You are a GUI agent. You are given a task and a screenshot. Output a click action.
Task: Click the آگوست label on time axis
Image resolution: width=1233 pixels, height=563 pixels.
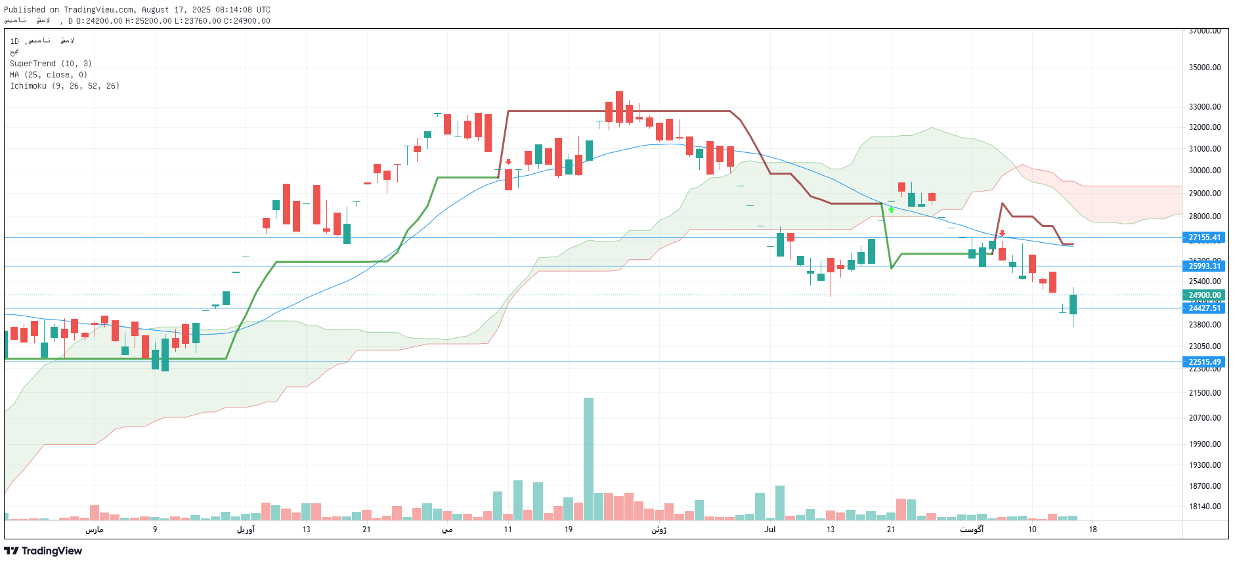tap(972, 530)
